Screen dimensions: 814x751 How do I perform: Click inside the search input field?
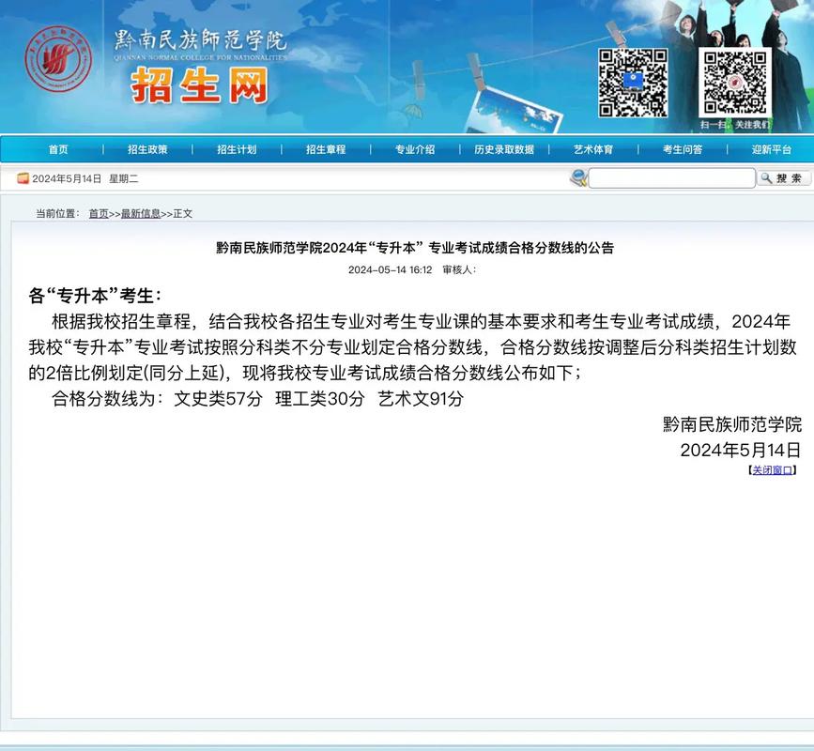tap(671, 177)
